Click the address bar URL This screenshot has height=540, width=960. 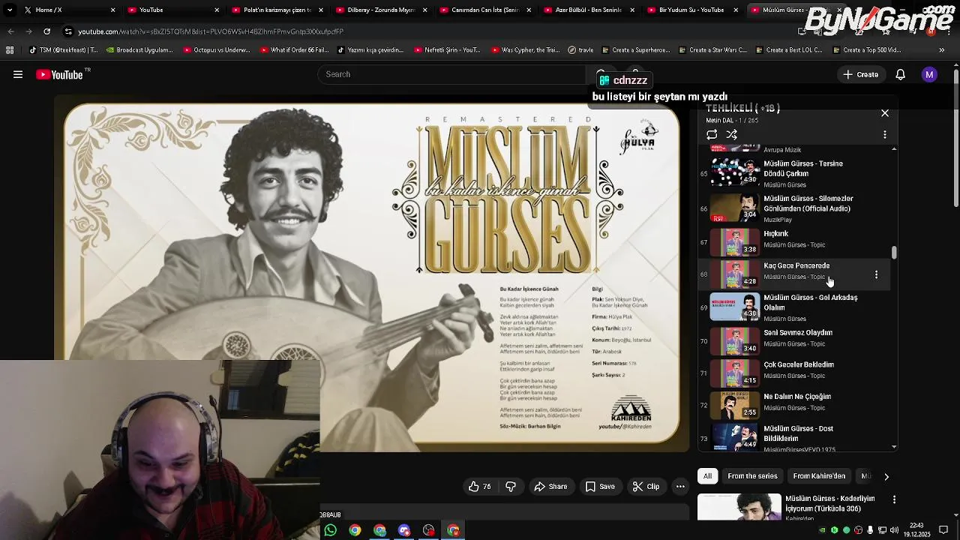[x=211, y=31]
